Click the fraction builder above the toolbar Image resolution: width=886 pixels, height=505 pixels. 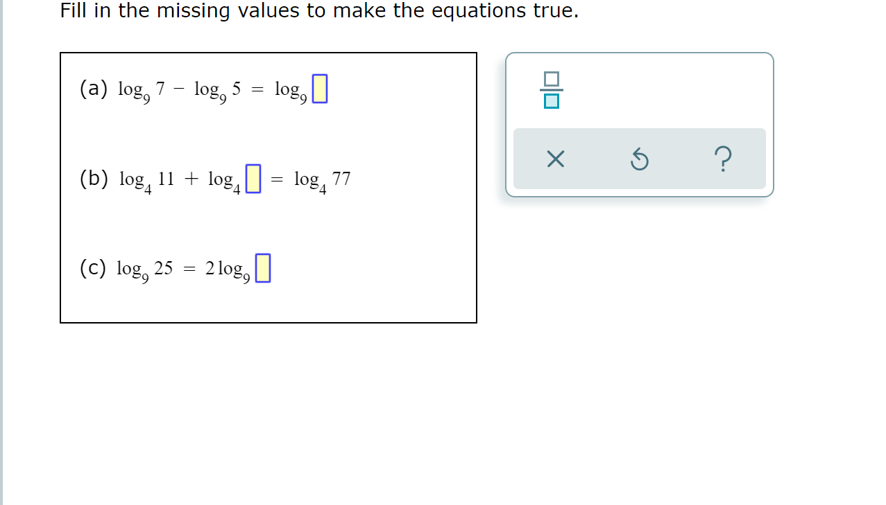click(552, 89)
